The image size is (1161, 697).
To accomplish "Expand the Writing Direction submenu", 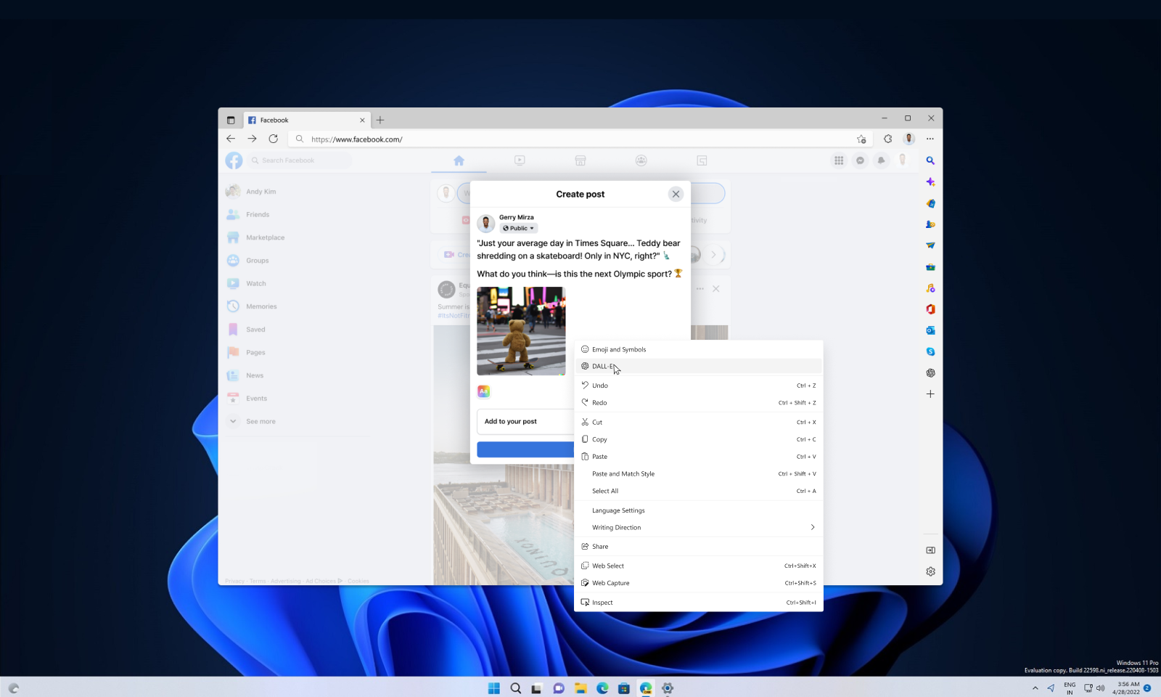I will 698,527.
